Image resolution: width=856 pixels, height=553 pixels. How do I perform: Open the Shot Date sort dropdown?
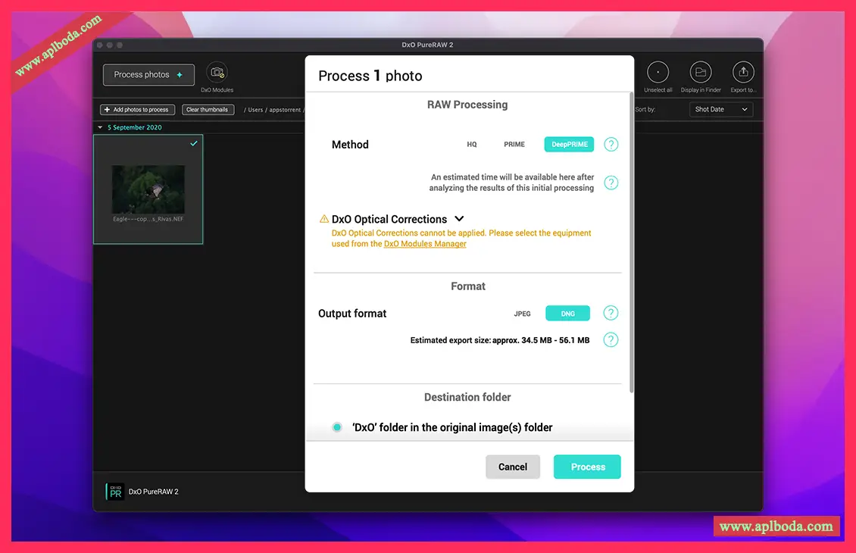pos(721,110)
